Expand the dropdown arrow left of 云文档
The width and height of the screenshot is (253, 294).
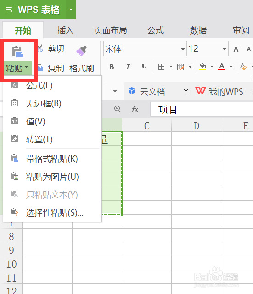click(115, 92)
